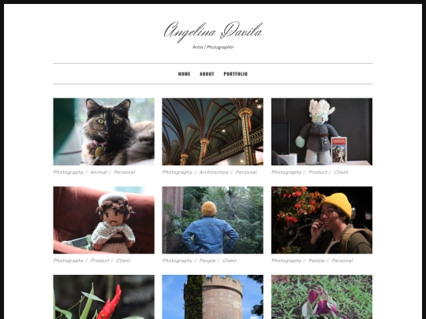Viewport: 426px width, 319px height.
Task: Open the crocheted monster doll photo
Action: tap(322, 132)
